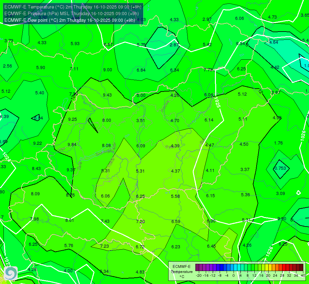Click the 4.37 dew point value
The image size is (309, 284).
click(x=175, y=171)
